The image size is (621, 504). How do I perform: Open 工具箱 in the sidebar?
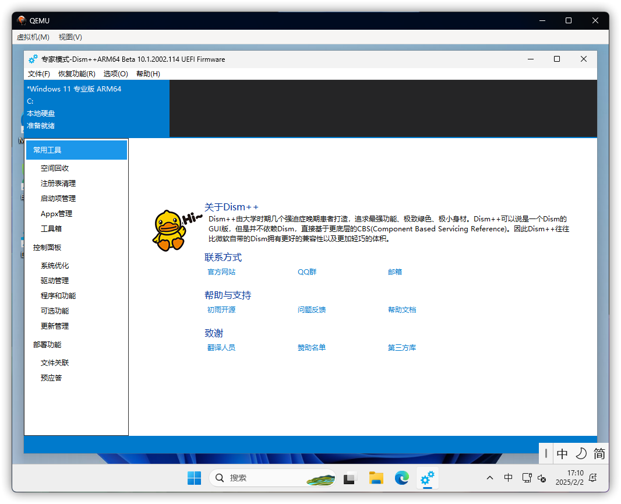[51, 228]
